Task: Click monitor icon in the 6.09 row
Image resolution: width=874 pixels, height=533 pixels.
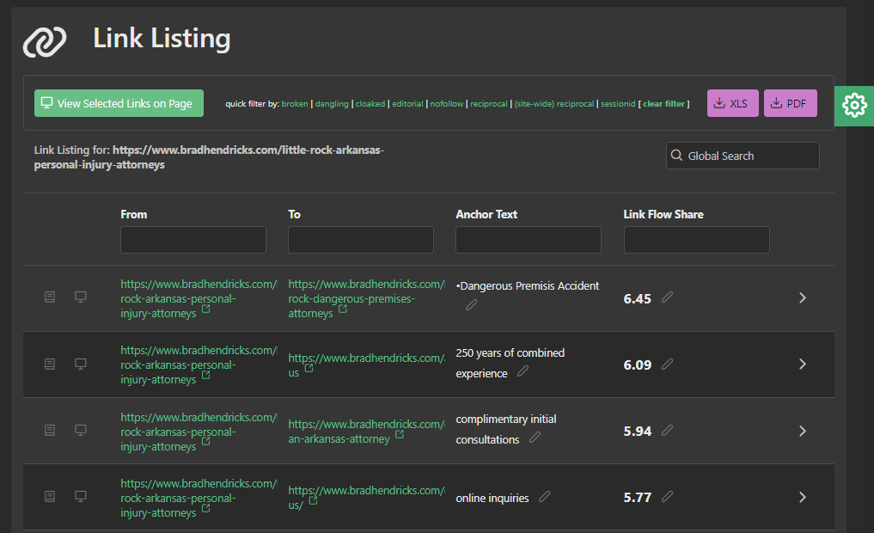Action: (81, 364)
